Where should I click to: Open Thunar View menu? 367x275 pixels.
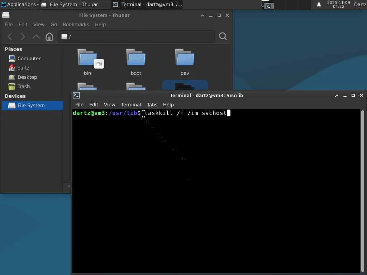coord(39,25)
